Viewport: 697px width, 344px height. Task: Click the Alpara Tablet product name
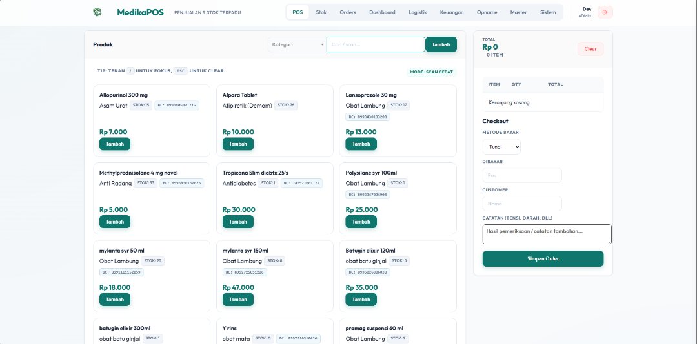[x=239, y=95]
